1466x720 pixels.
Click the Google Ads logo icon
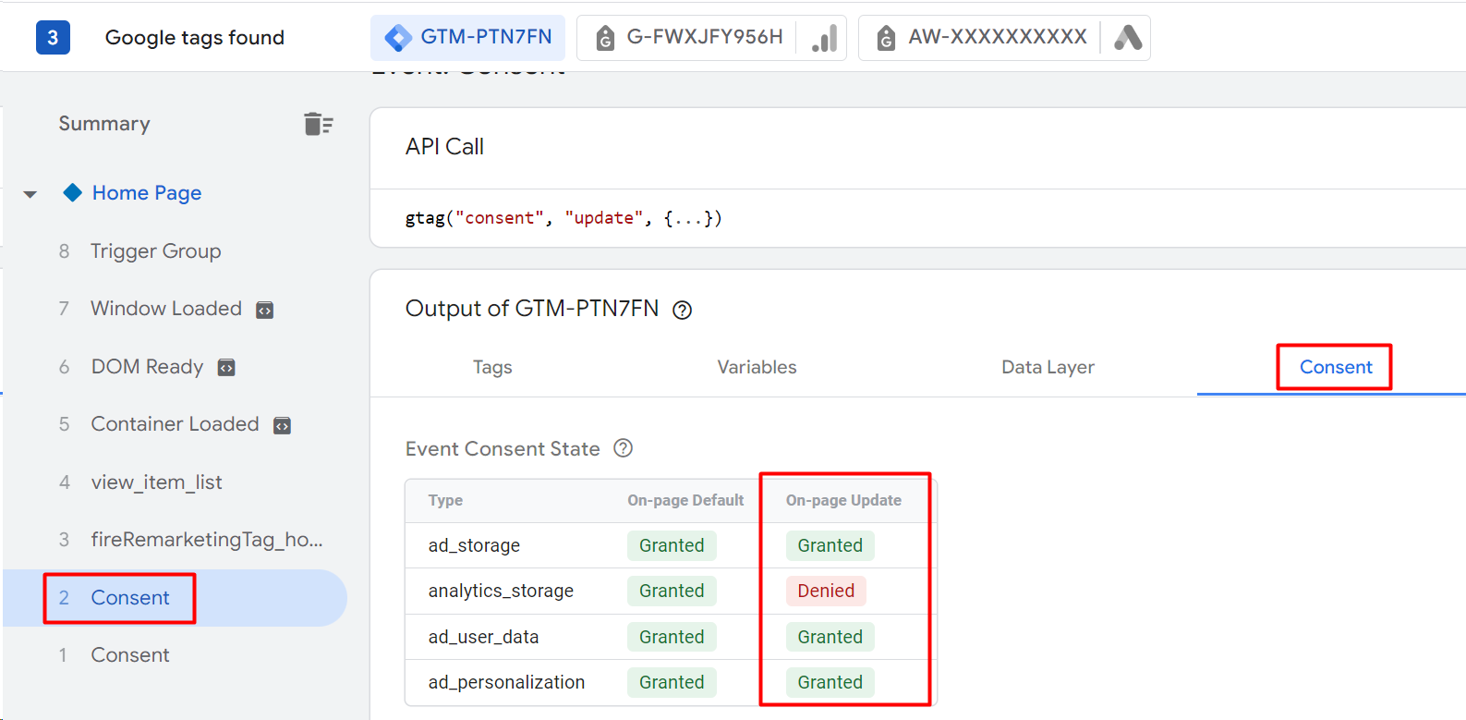pyautogui.click(x=1127, y=38)
